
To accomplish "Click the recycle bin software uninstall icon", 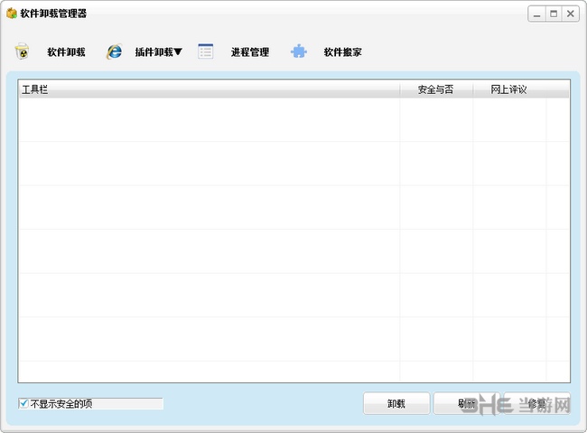I will point(23,52).
